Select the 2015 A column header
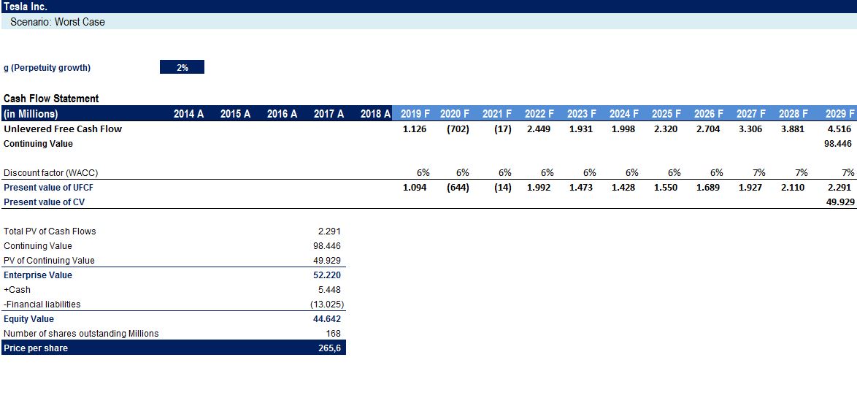This screenshot has height=406, width=857. click(235, 114)
